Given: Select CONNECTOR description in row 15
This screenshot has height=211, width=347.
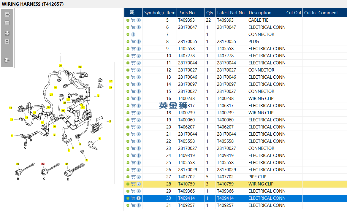Looking at the screenshot, I should [261, 91].
